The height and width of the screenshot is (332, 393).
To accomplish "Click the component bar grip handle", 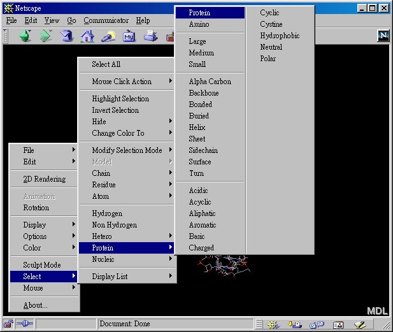I will coord(259,324).
